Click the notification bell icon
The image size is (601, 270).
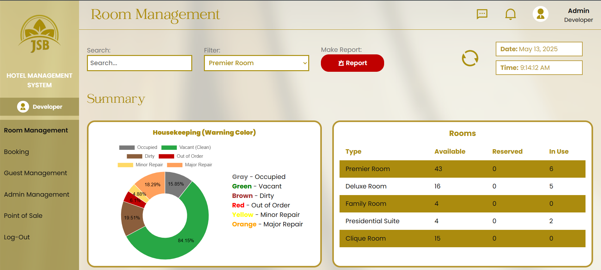[510, 14]
